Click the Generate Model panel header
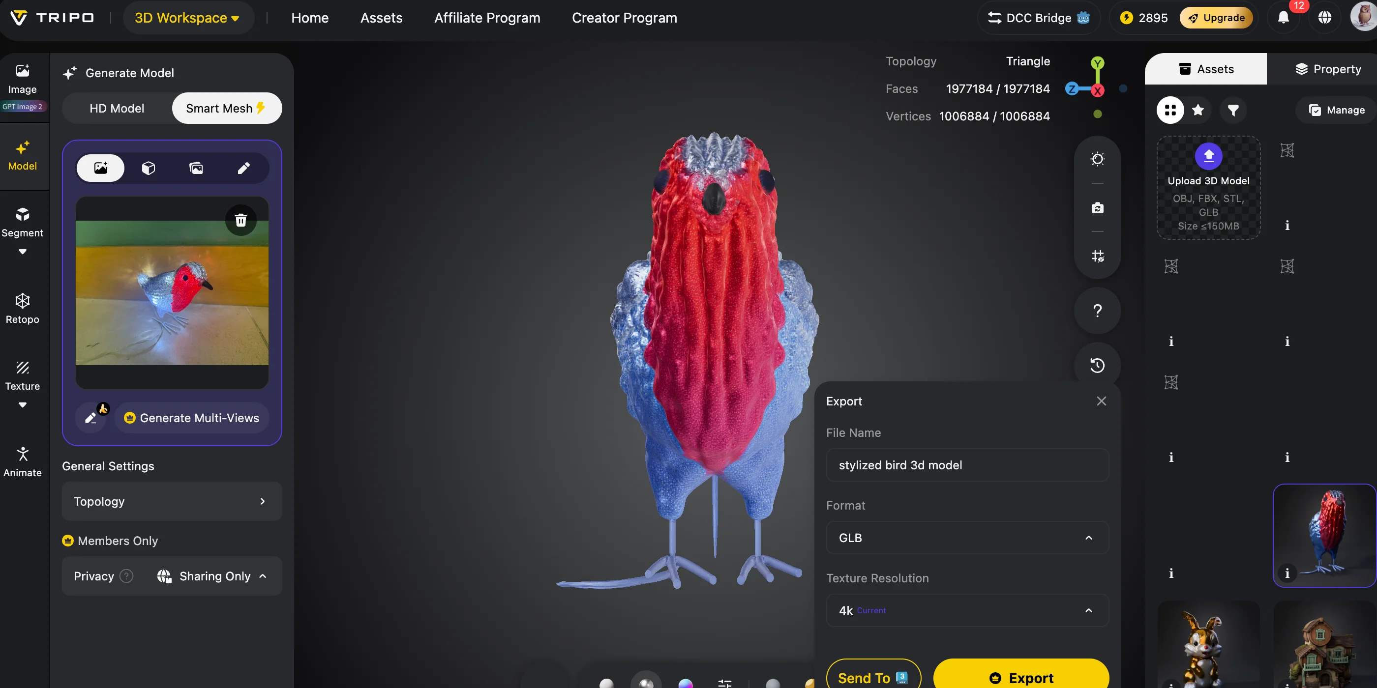 coord(119,73)
